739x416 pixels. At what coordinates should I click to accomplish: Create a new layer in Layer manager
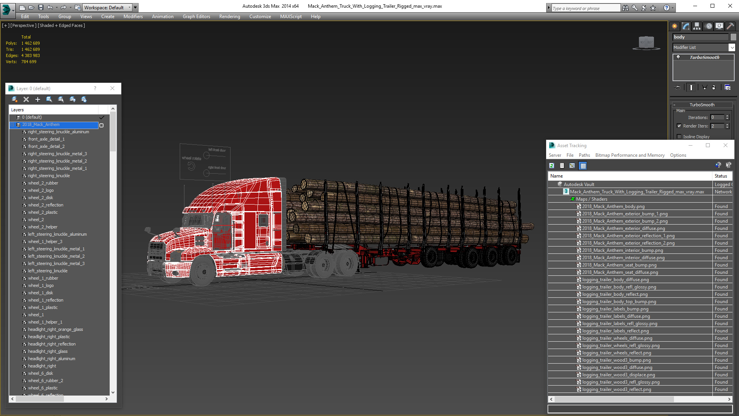[15, 99]
